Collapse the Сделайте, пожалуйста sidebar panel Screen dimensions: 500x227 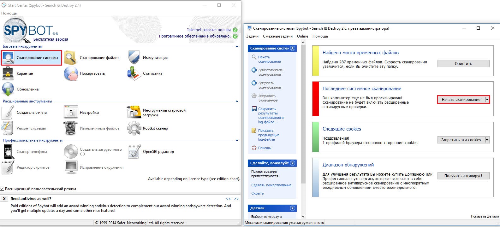[x=293, y=163]
